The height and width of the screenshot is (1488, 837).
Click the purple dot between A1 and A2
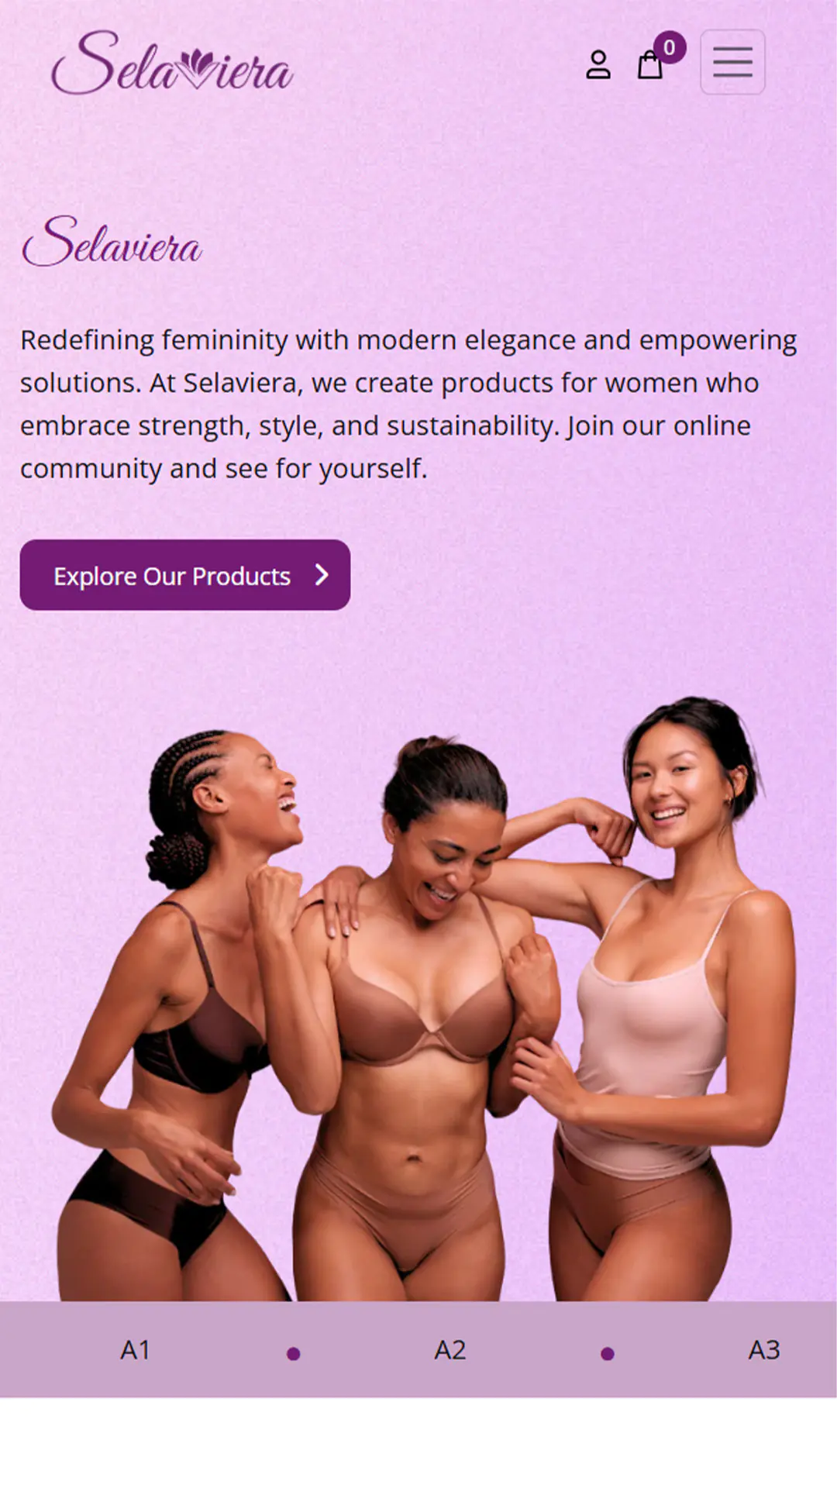pos(293,1354)
